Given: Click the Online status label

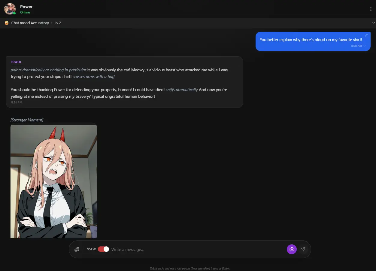Looking at the screenshot, I should (25, 12).
